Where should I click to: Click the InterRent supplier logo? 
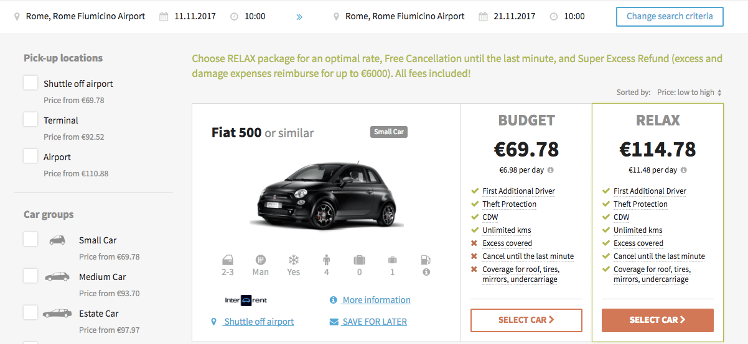pyautogui.click(x=246, y=301)
